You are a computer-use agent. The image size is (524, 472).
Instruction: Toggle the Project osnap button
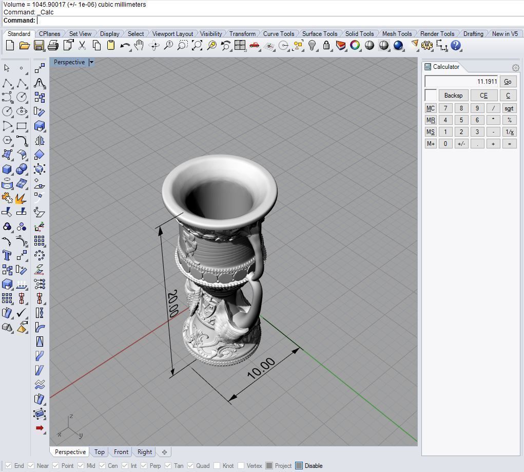269,466
